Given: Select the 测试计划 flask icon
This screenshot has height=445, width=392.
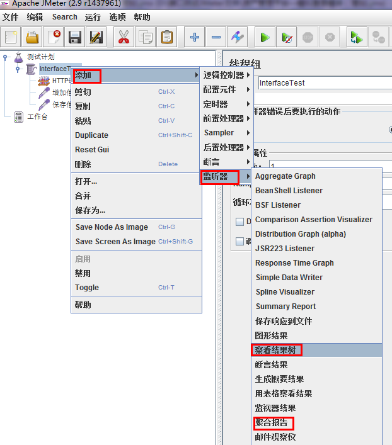Looking at the screenshot, I should pos(18,57).
